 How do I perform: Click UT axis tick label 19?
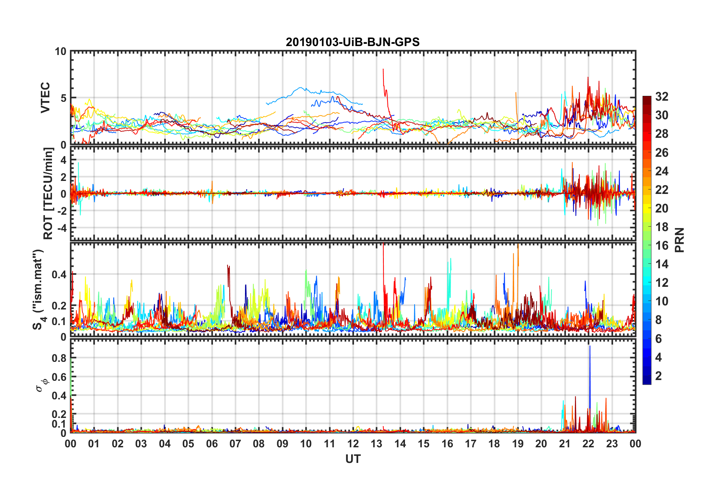[x=518, y=444]
